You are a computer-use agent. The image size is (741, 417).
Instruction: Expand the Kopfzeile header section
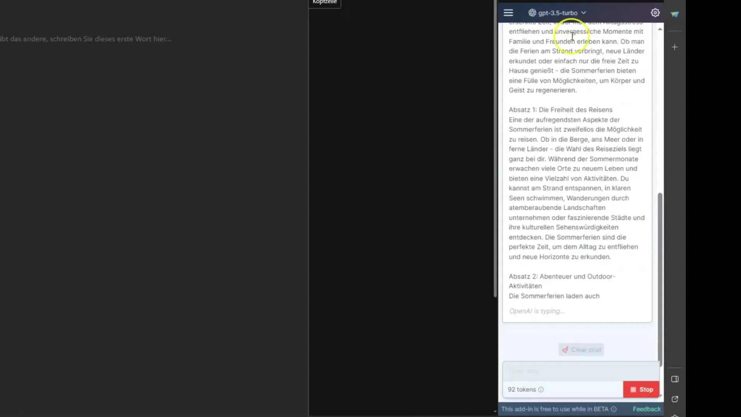[324, 2]
